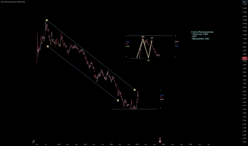Image resolution: width=248 pixels, height=146 pixels.
Task: Click the 2023 label on the time axis
Action: point(111,144)
